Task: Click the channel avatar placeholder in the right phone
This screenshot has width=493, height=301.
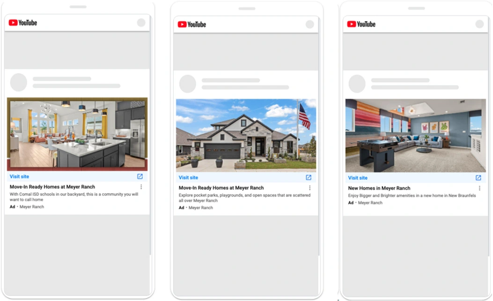Action: 357,84
